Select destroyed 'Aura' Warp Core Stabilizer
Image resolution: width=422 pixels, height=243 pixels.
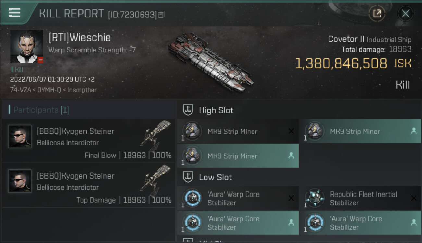click(x=238, y=198)
